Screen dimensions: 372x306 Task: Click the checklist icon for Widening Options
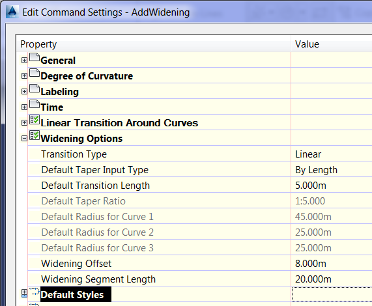35,135
